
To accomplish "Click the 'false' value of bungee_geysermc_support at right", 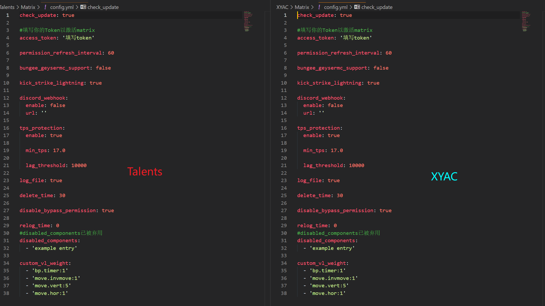I will [x=381, y=68].
